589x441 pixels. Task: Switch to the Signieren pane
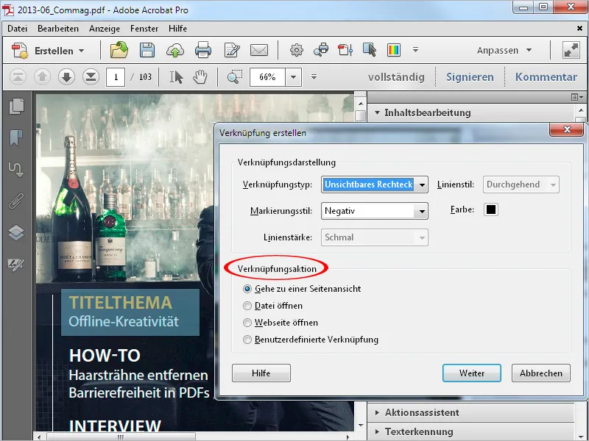click(470, 77)
